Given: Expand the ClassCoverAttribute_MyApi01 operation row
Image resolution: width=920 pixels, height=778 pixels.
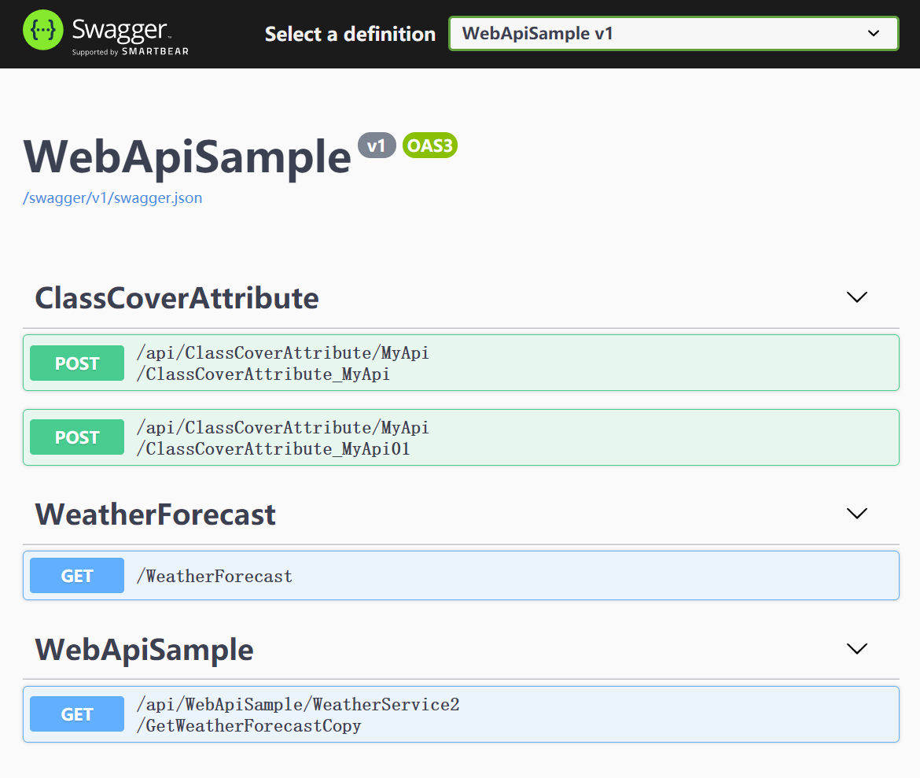Looking at the screenshot, I should 461,437.
